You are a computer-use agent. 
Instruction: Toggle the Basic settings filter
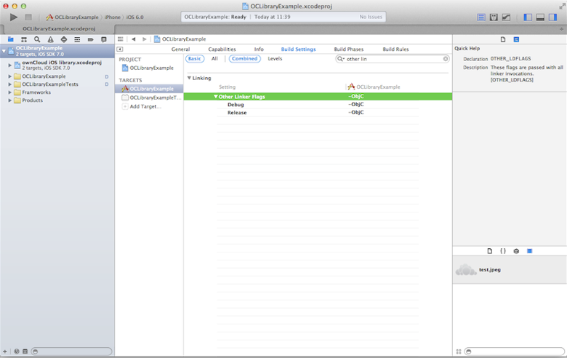(195, 59)
